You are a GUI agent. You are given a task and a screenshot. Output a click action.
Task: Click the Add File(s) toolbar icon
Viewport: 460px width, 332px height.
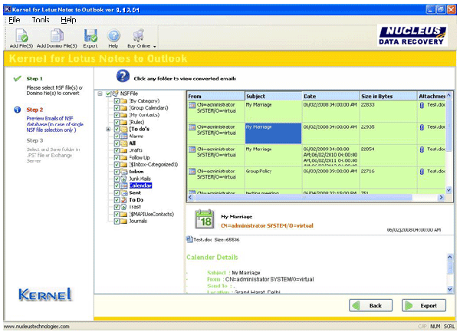(21, 35)
